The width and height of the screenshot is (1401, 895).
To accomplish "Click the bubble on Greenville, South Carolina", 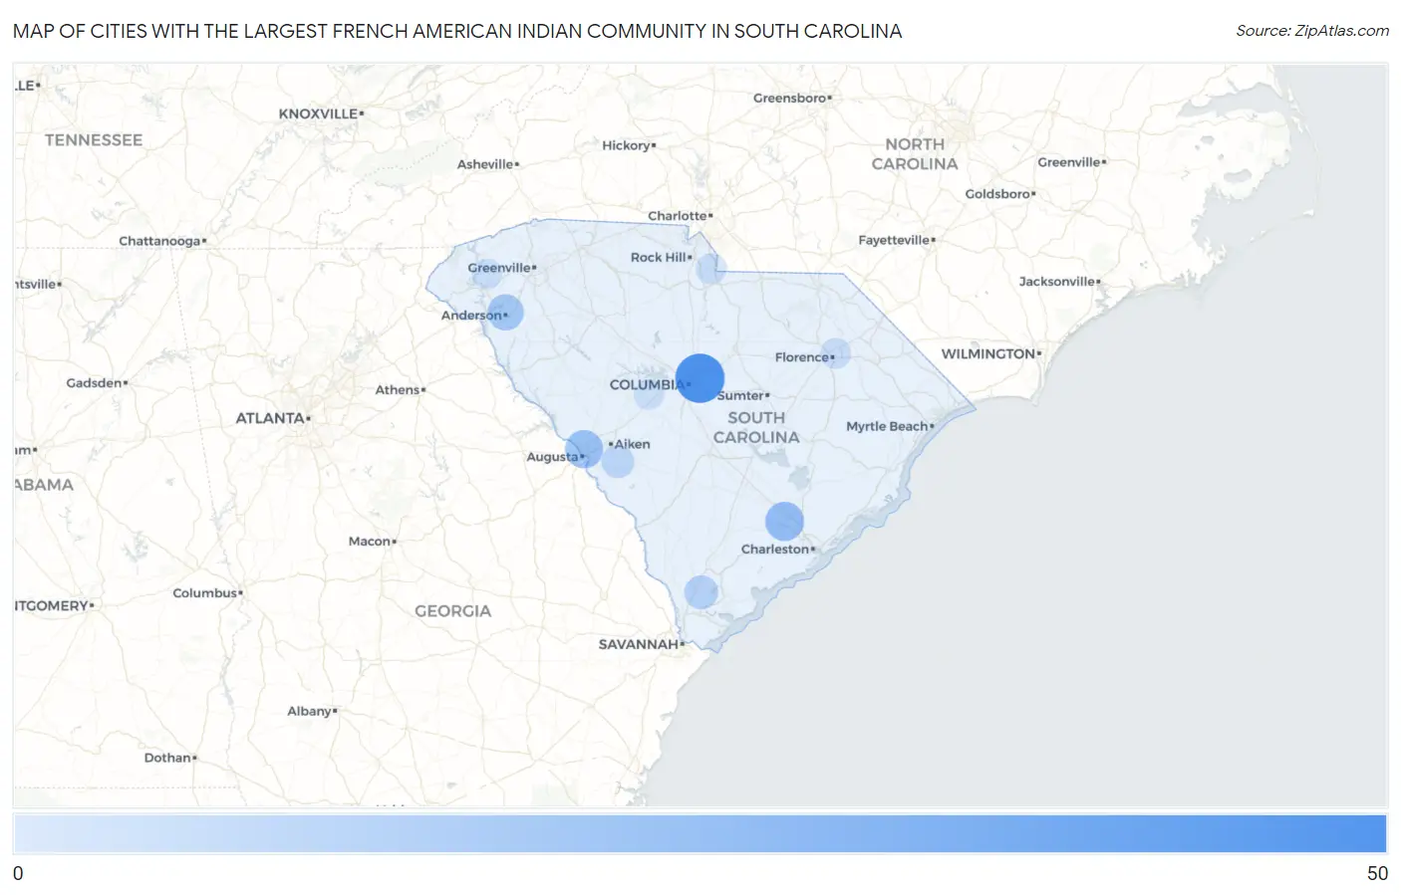I will (486, 273).
